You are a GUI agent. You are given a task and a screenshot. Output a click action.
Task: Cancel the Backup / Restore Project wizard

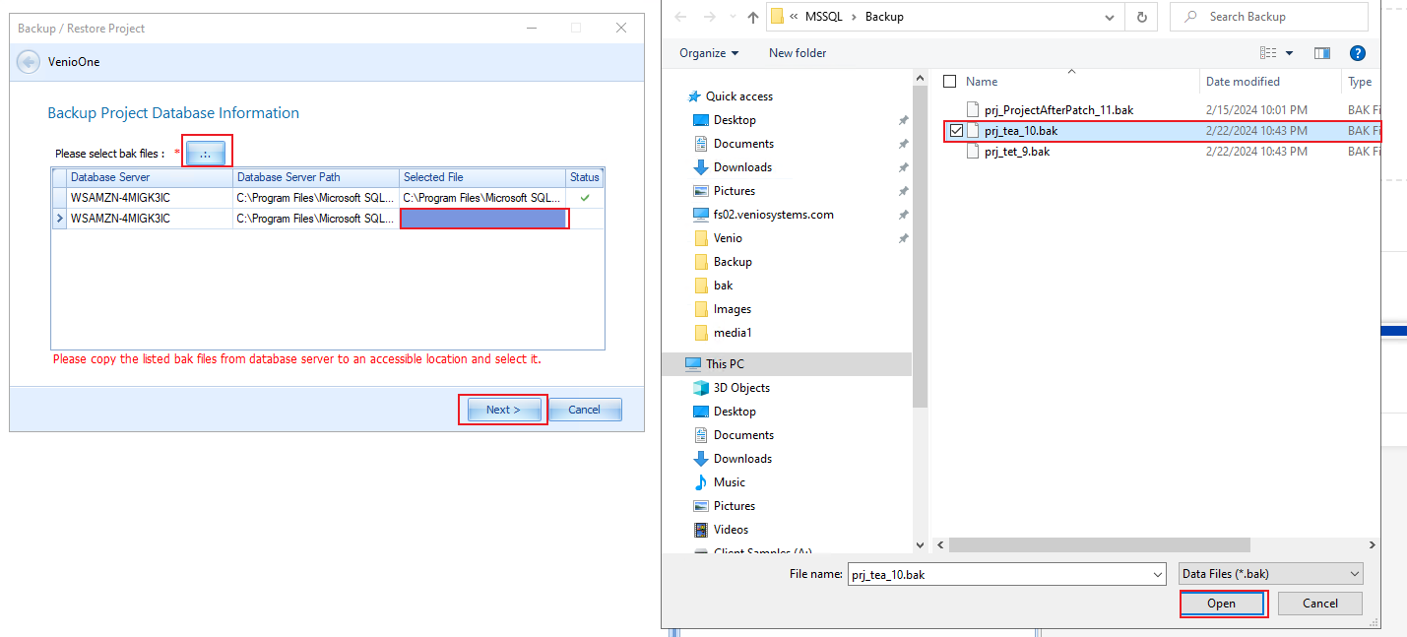[x=585, y=410]
